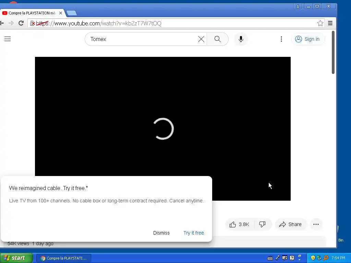Open more actions ellipsis beside Share
The height and width of the screenshot is (263, 351).
(316, 224)
